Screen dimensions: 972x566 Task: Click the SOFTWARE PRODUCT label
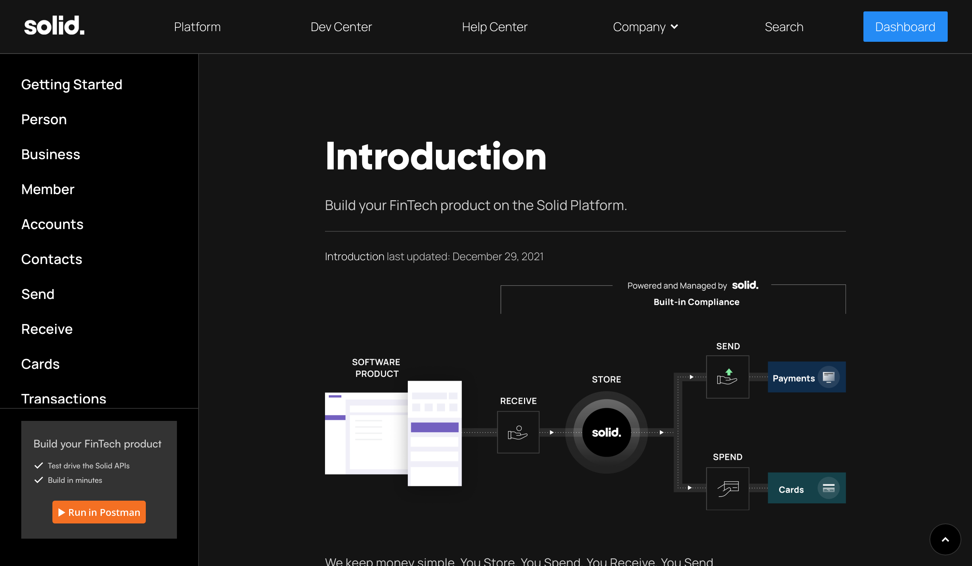coord(376,368)
